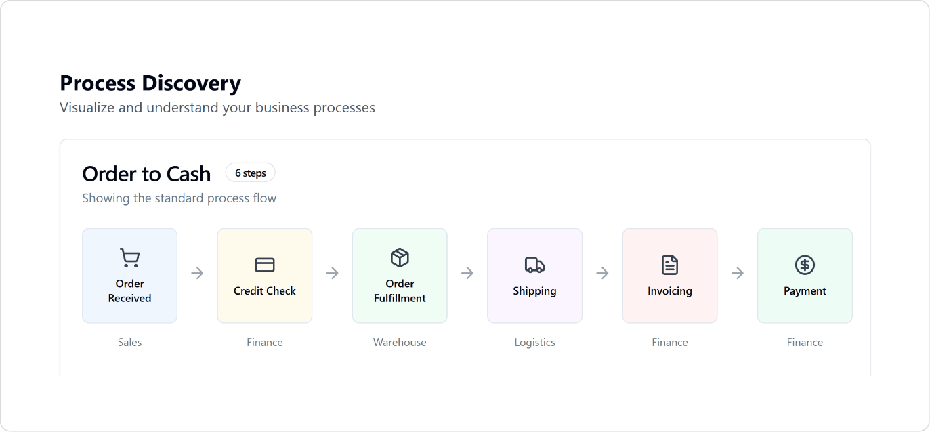Click the Order to Cash heading
Image resolution: width=930 pixels, height=432 pixels.
click(146, 174)
